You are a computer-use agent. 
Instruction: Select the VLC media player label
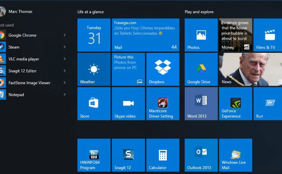tap(24, 59)
